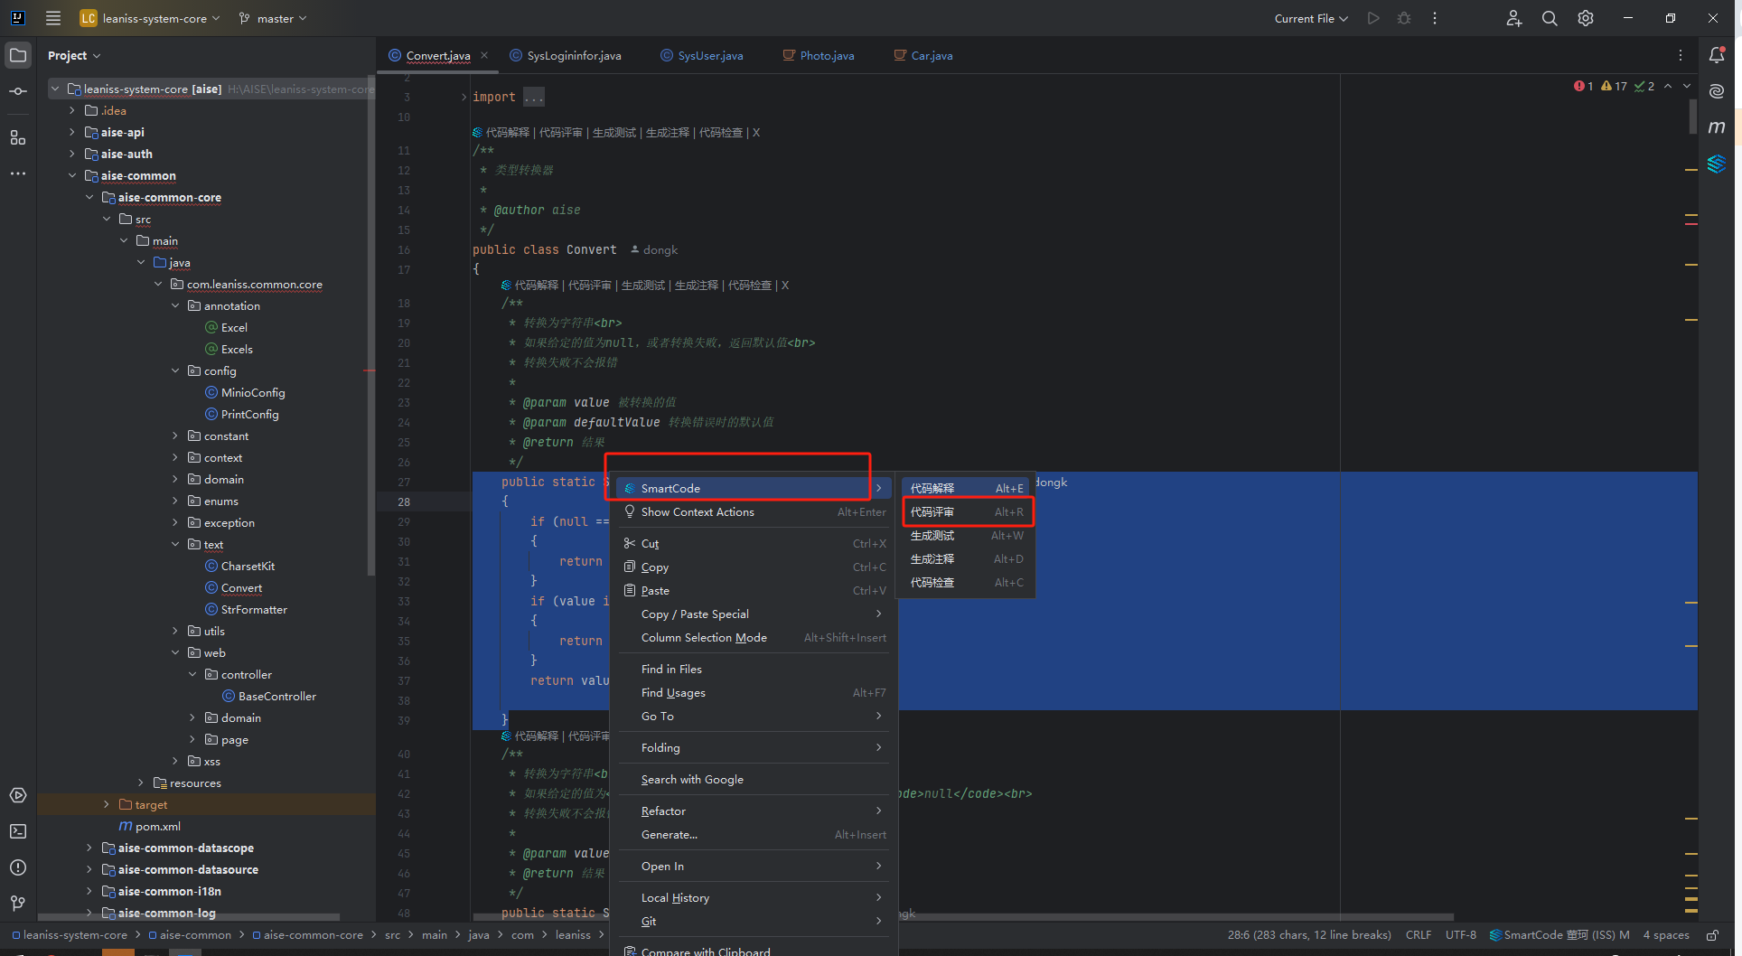Run the current file
This screenshot has height=956, width=1742.
pos(1373,18)
